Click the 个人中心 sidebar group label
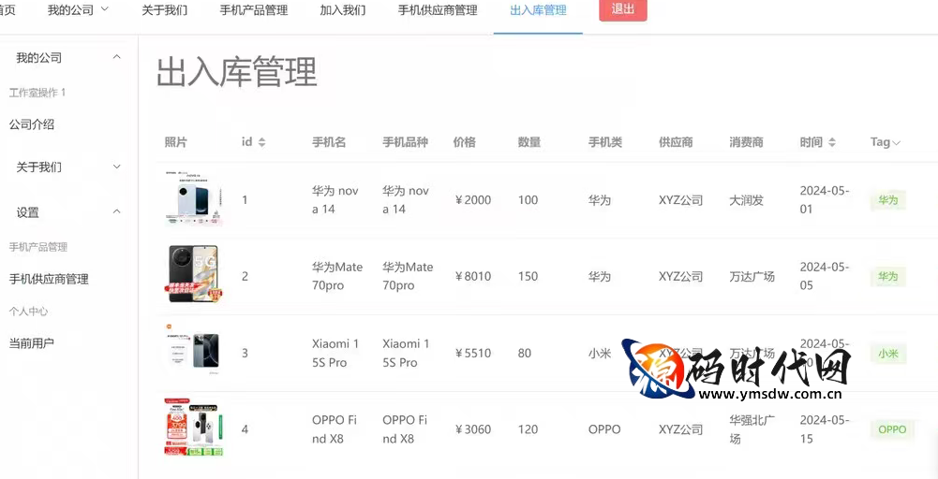The width and height of the screenshot is (938, 479). coord(28,312)
